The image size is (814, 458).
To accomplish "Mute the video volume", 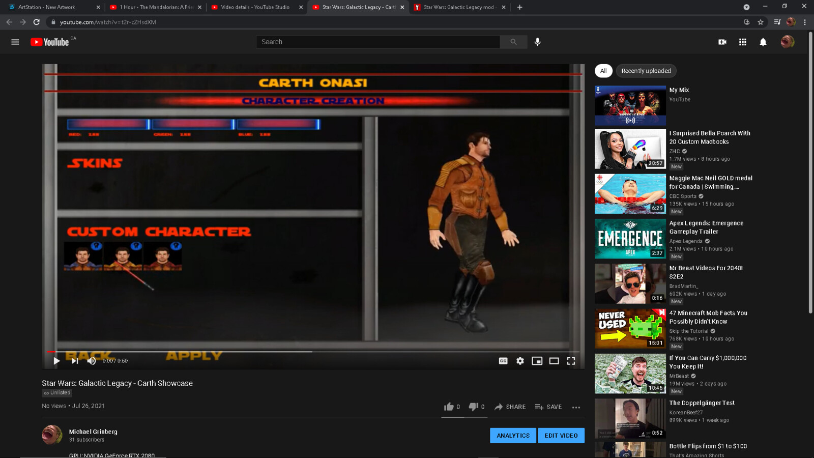I will 92,361.
